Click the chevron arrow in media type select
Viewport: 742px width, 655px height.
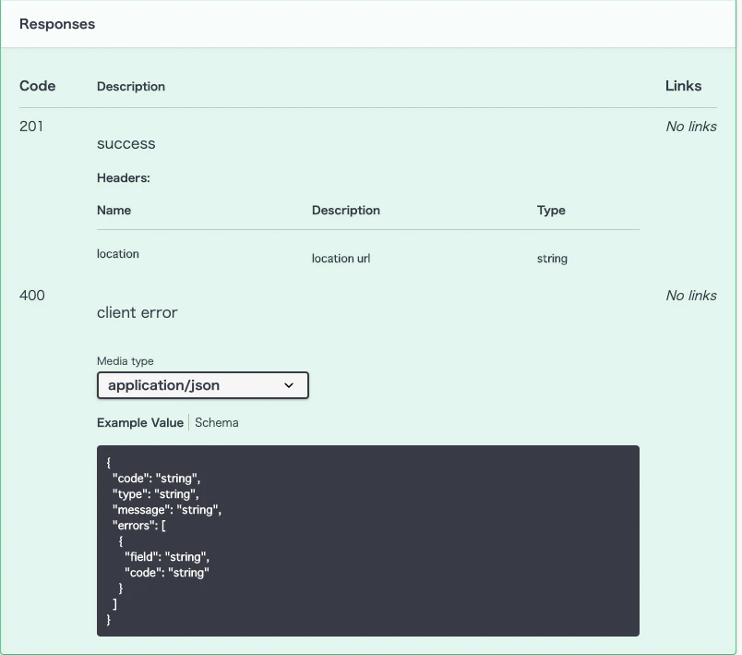click(289, 385)
